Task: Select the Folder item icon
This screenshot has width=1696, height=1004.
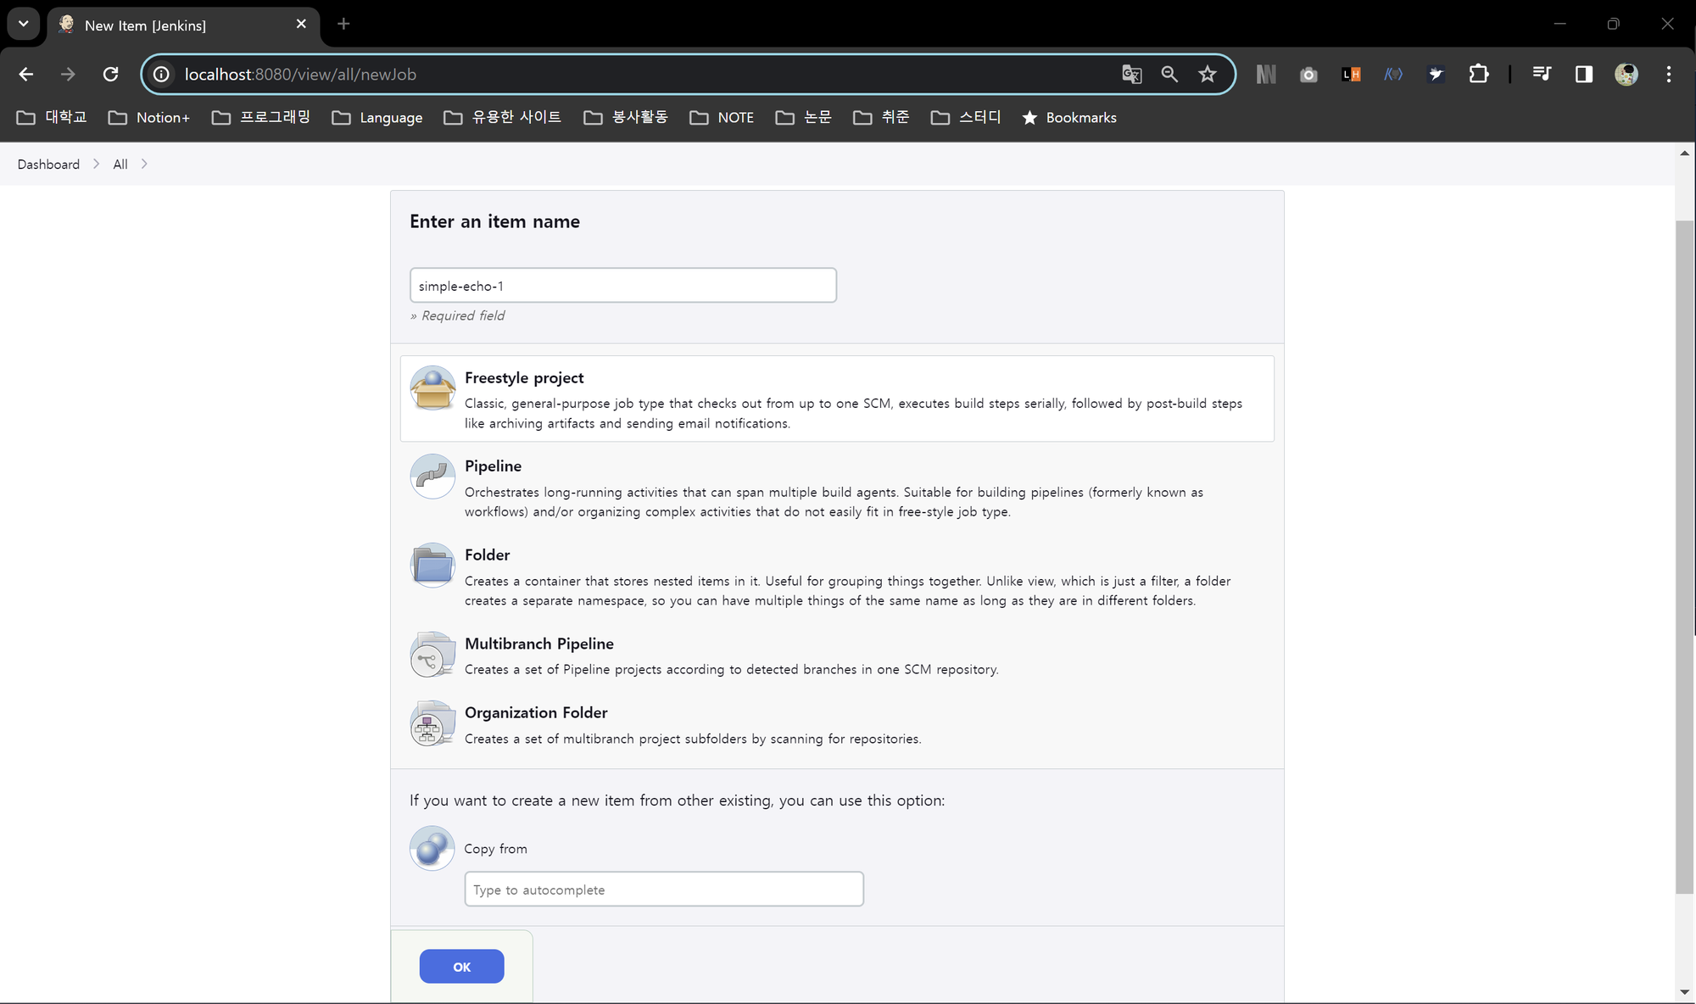Action: (x=432, y=566)
